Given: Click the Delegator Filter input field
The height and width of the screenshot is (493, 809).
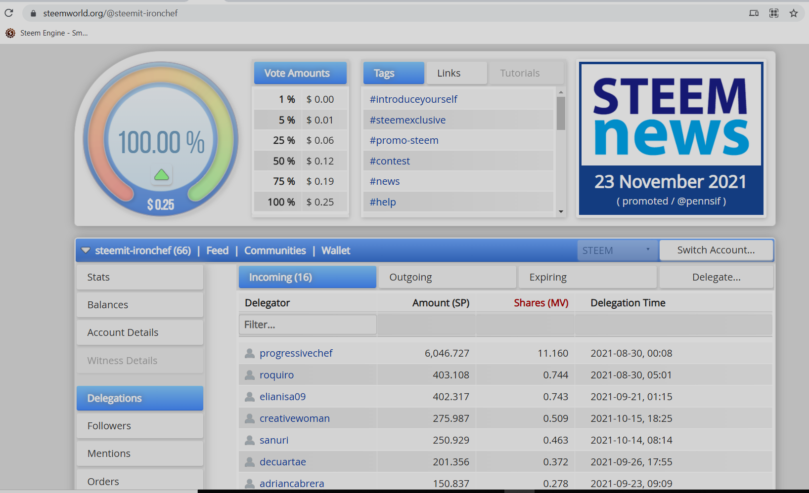Looking at the screenshot, I should [308, 325].
